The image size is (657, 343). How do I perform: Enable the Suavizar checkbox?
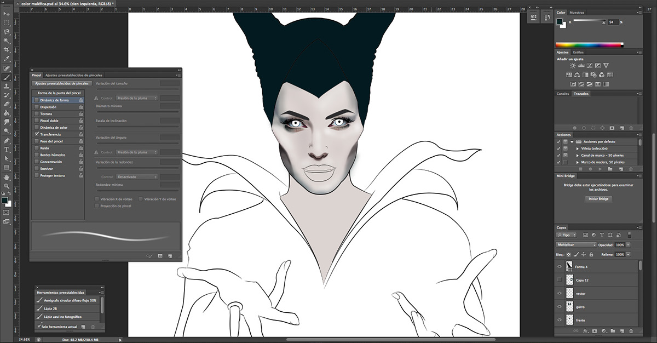coord(37,169)
